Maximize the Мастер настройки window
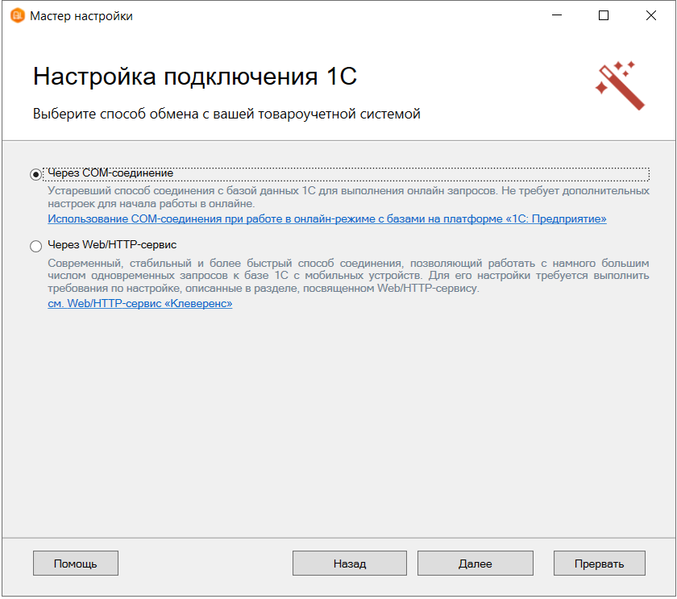 604,15
